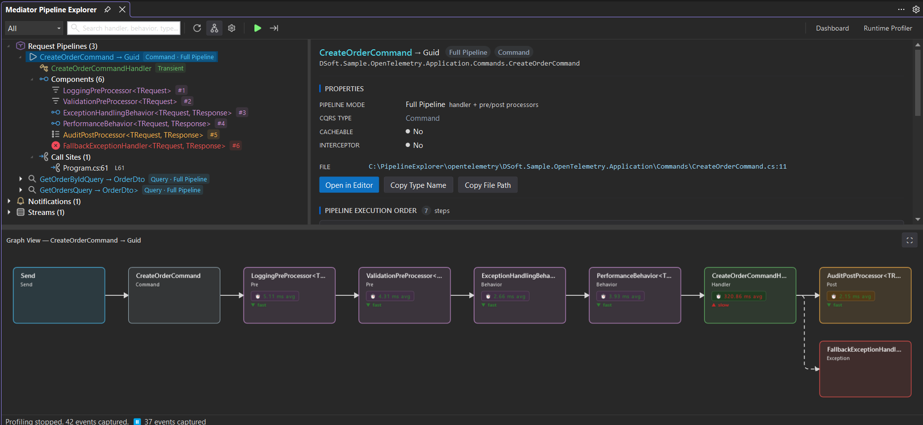923x425 pixels.
Task: Toggle the graph view toolbar button
Action: (214, 28)
